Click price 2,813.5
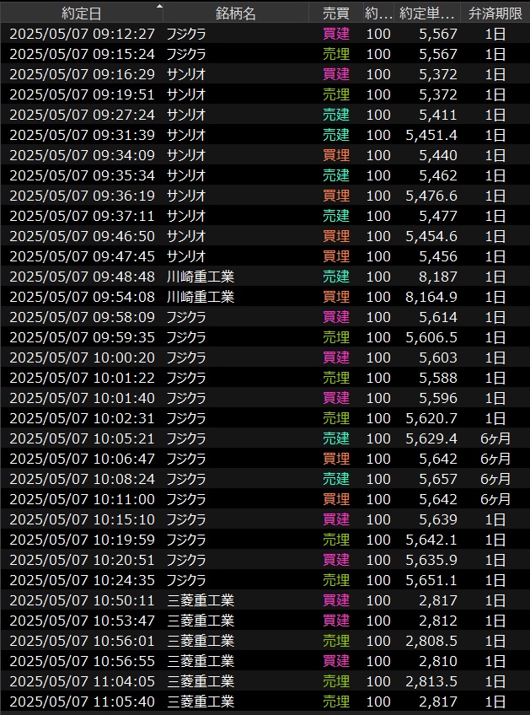This screenshot has height=715, width=530. tap(431, 680)
